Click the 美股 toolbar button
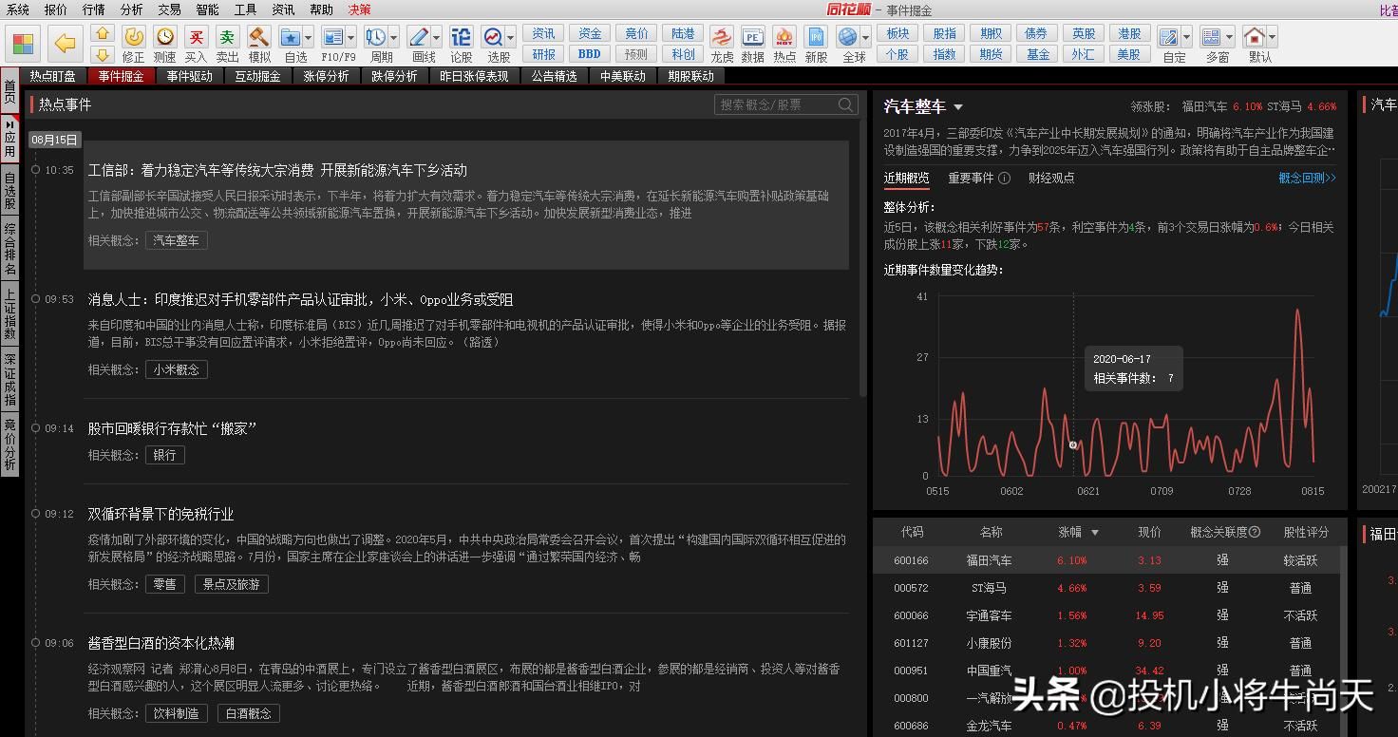Viewport: 1398px width, 737px height. (x=1129, y=54)
